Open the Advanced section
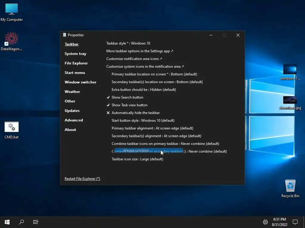This screenshot has height=228, width=305. [74, 120]
